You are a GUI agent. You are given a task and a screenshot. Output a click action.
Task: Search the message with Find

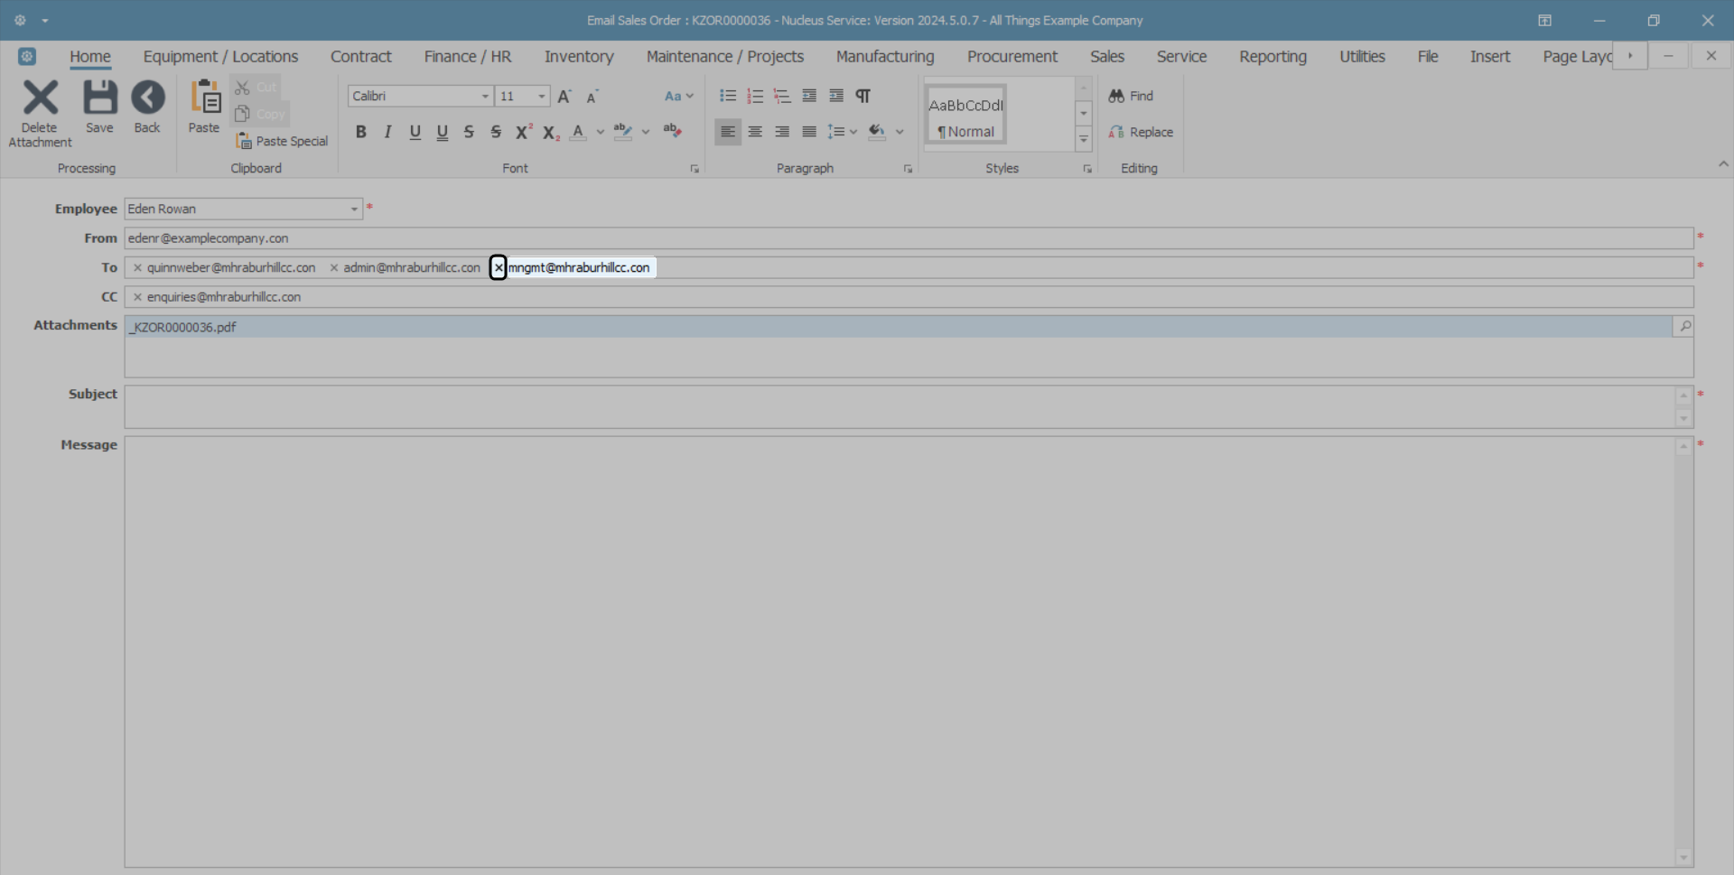pyautogui.click(x=1131, y=96)
